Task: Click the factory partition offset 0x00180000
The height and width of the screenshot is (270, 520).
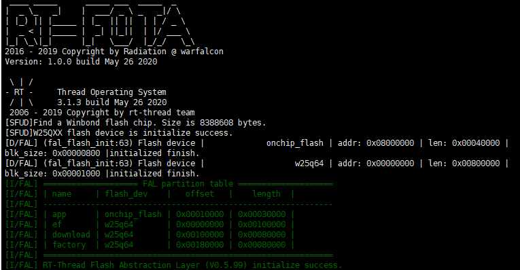Action: pyautogui.click(x=200, y=245)
